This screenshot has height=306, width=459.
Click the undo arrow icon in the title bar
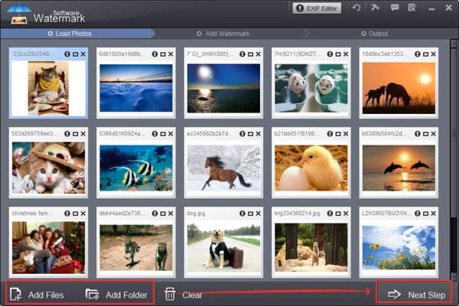(356, 8)
